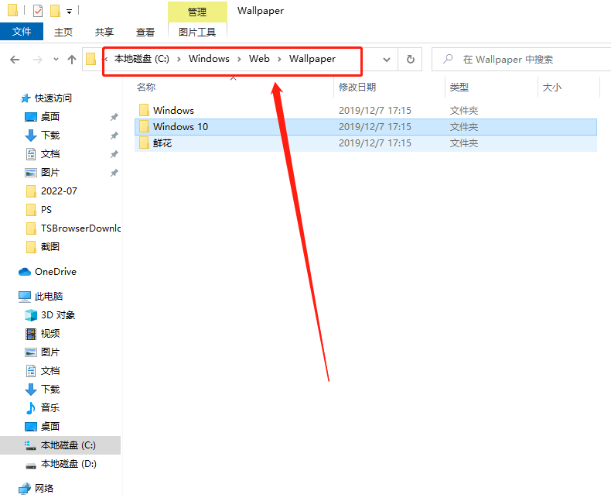Click the refresh button beside address bar

point(411,59)
